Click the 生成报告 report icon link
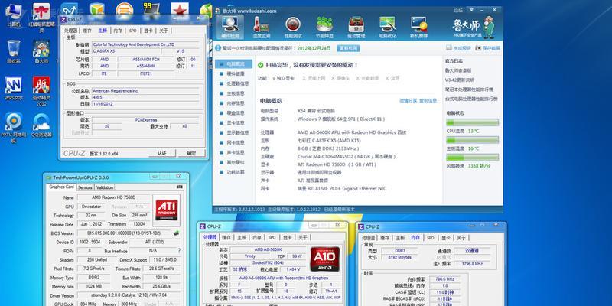Image resolution: width=612 pixels, height=306 pixels. tap(458, 48)
